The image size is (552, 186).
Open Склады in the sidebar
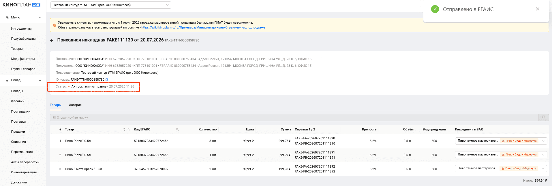17,91
